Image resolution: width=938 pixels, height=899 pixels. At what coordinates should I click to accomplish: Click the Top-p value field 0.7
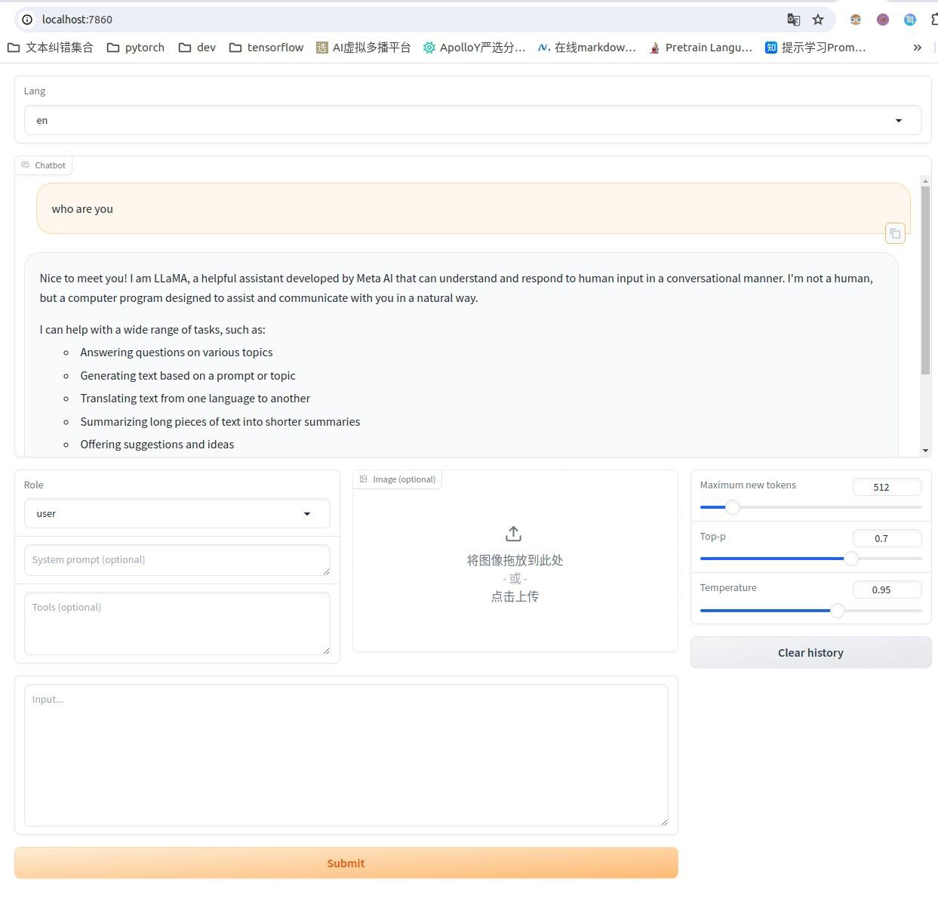point(887,538)
